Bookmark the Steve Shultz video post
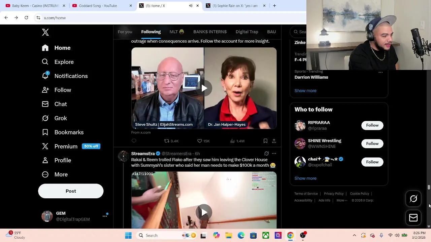 (265, 141)
